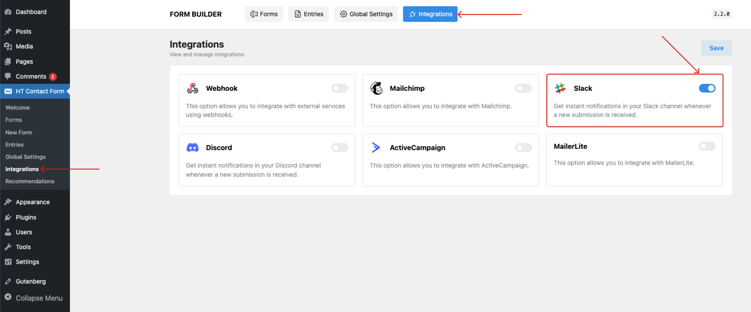Click the Tools wrench icon
751x312 pixels.
[8, 247]
